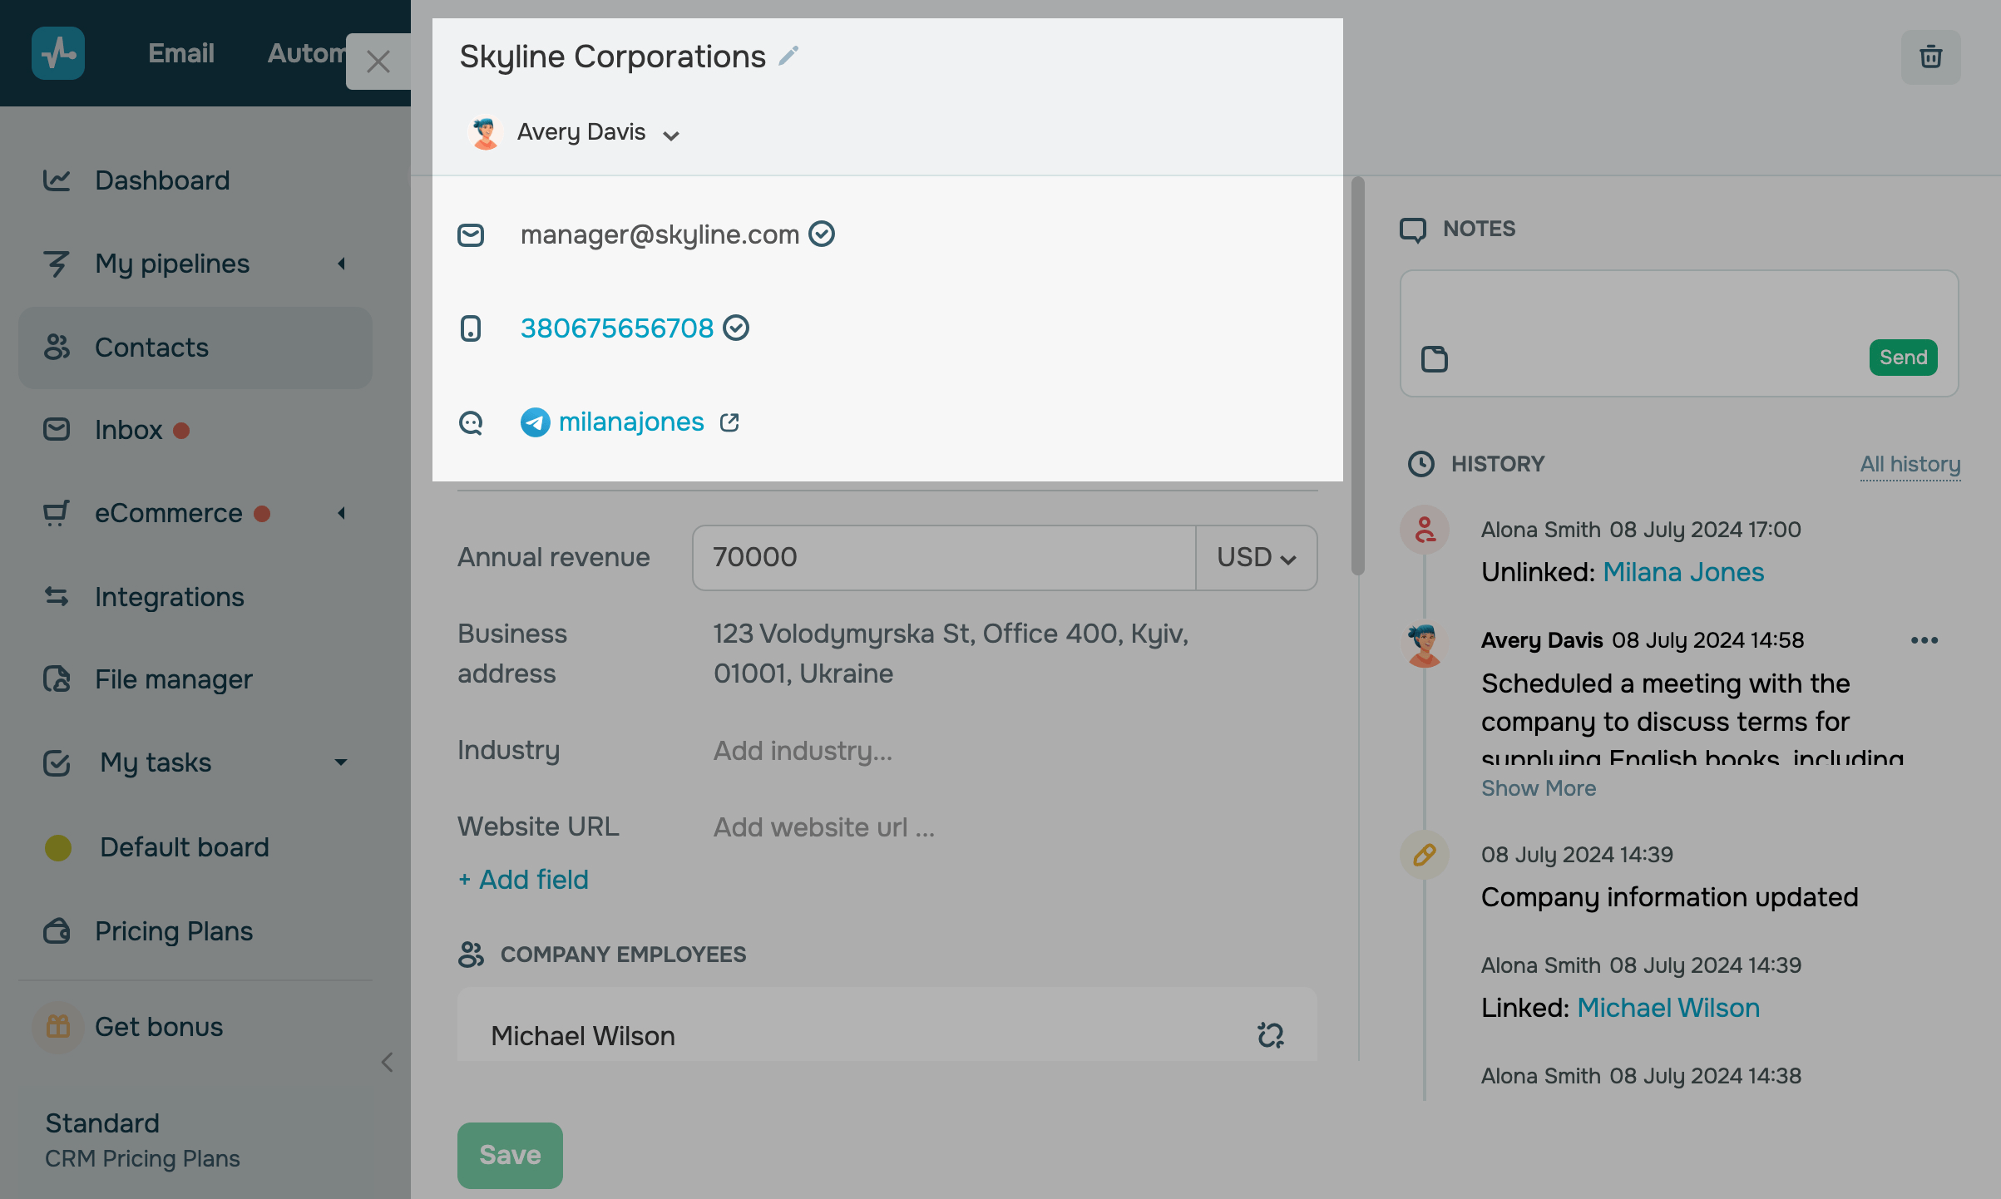Click the Default board yellow color dot
Viewport: 2001px width, 1199px height.
point(58,847)
